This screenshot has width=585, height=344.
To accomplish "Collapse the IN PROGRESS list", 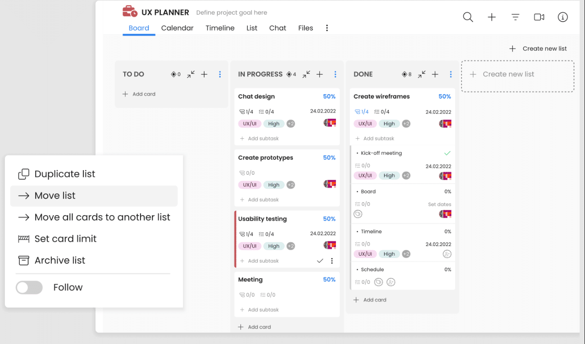I will (x=306, y=74).
